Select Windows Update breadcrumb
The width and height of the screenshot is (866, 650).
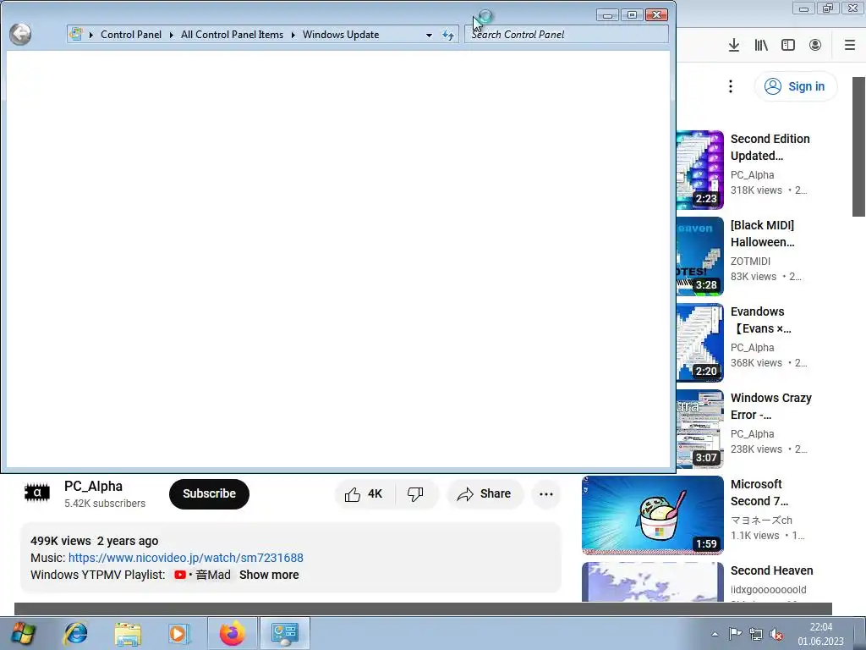[341, 34]
